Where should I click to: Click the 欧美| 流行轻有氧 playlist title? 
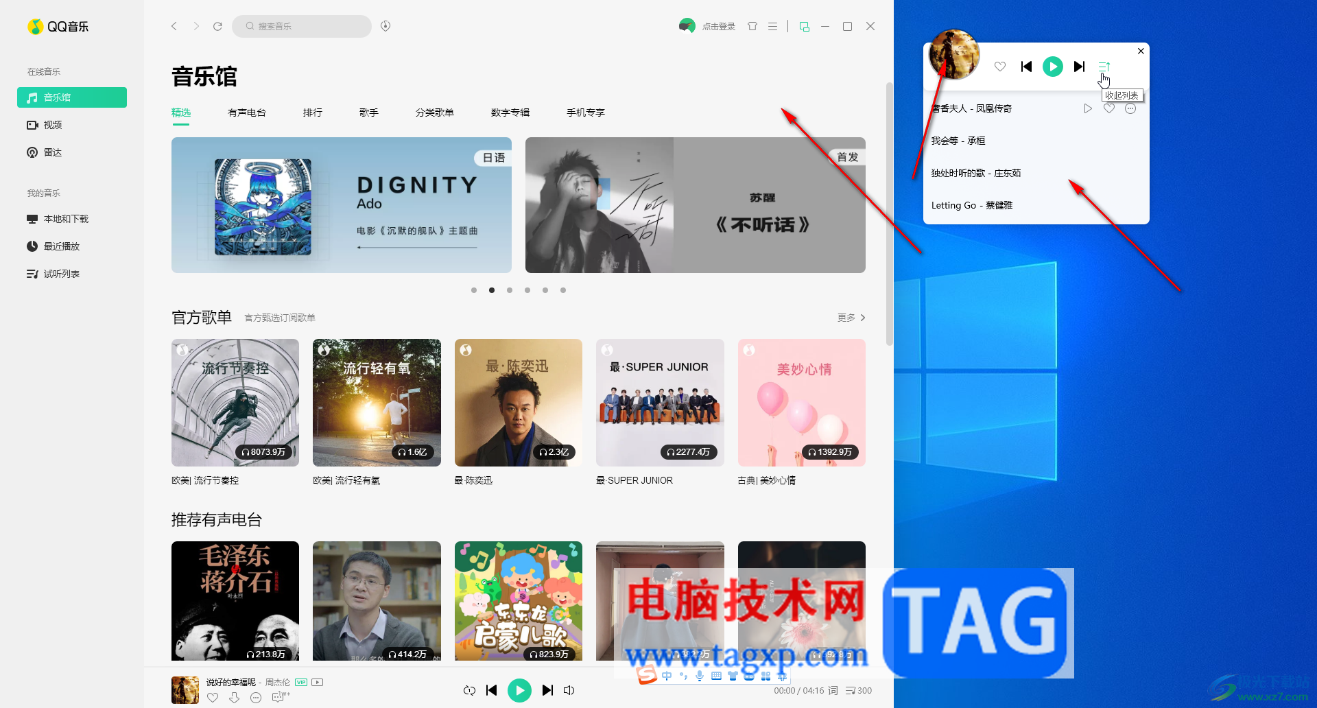point(346,480)
